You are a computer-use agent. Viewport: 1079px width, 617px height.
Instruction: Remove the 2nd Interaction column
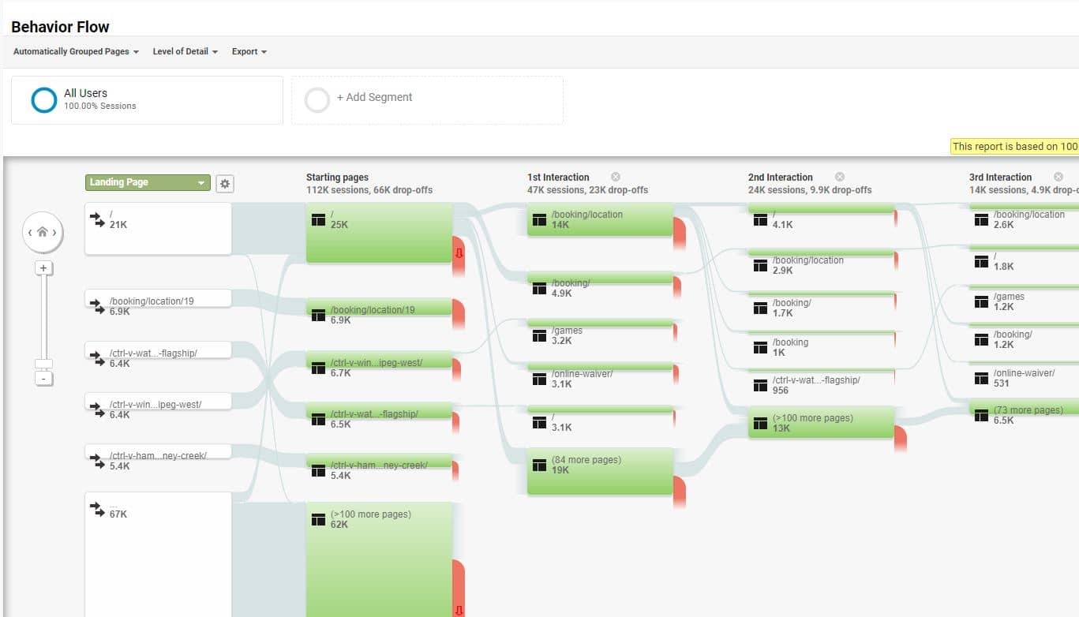[x=840, y=177]
